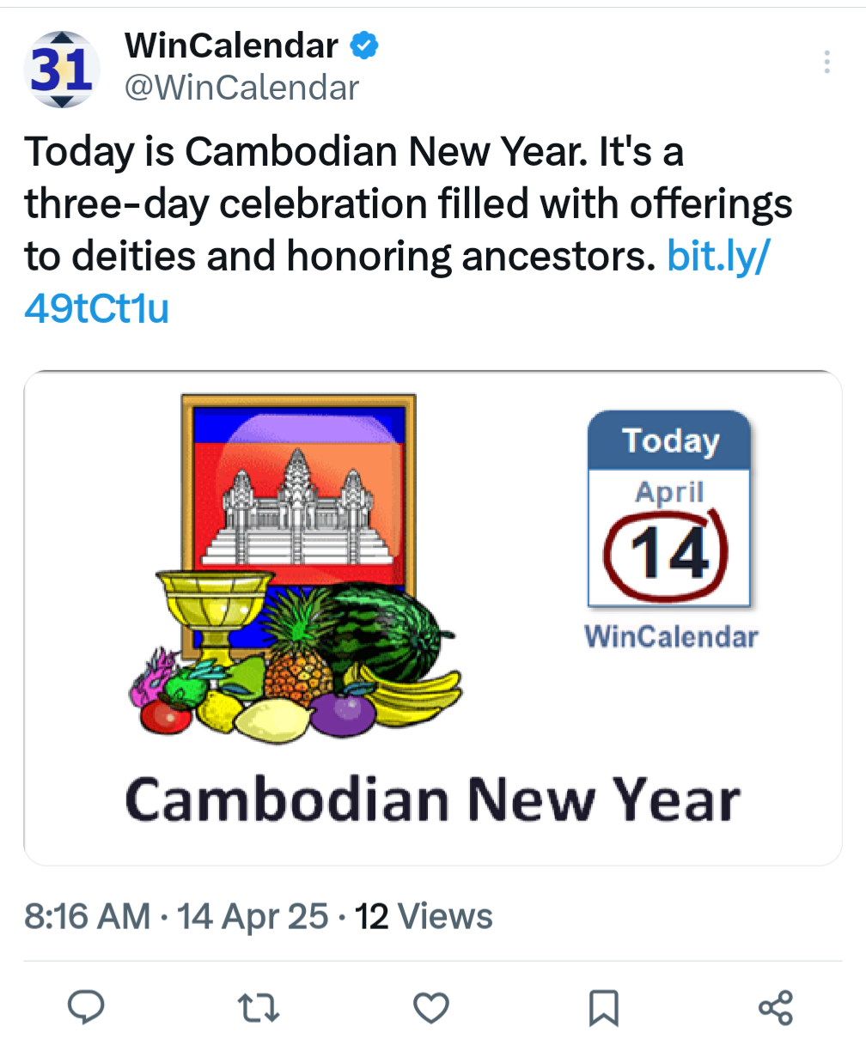Click the WinCalendar label under calendar

click(671, 637)
